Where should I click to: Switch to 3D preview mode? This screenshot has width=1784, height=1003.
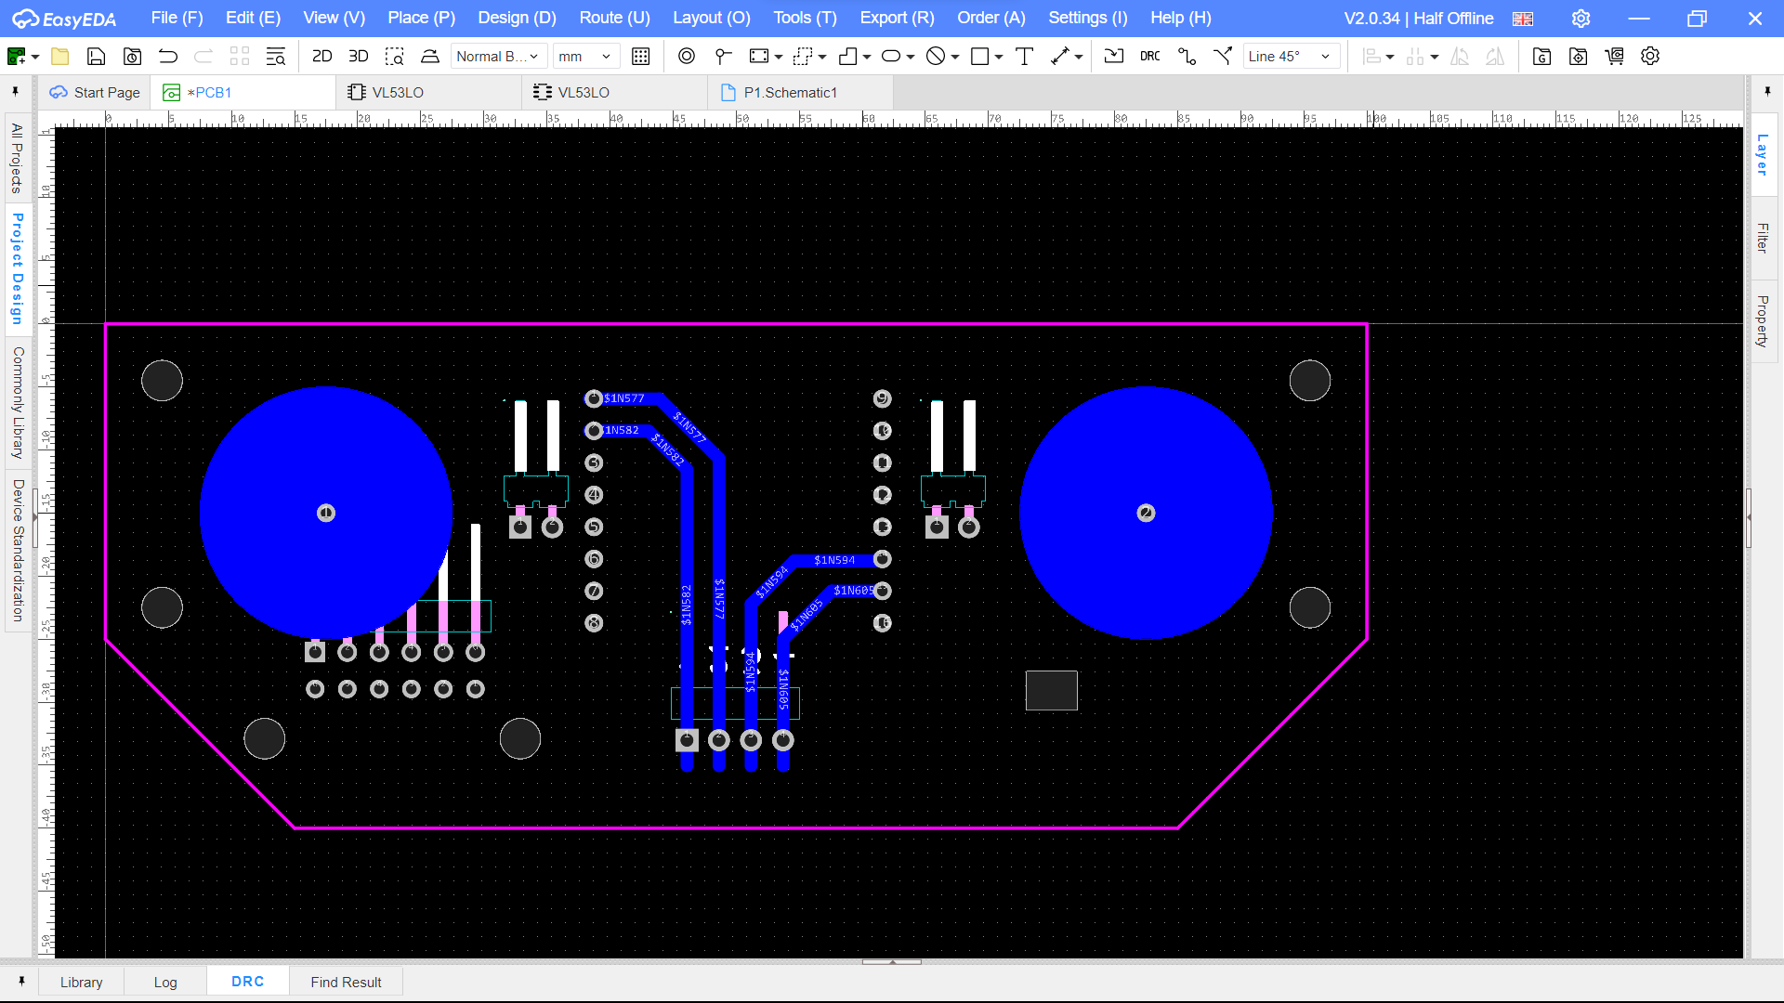click(x=358, y=57)
